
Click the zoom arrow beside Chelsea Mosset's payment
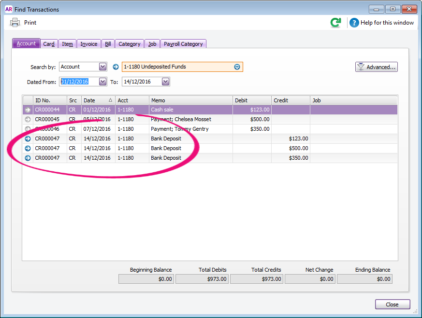tap(28, 119)
